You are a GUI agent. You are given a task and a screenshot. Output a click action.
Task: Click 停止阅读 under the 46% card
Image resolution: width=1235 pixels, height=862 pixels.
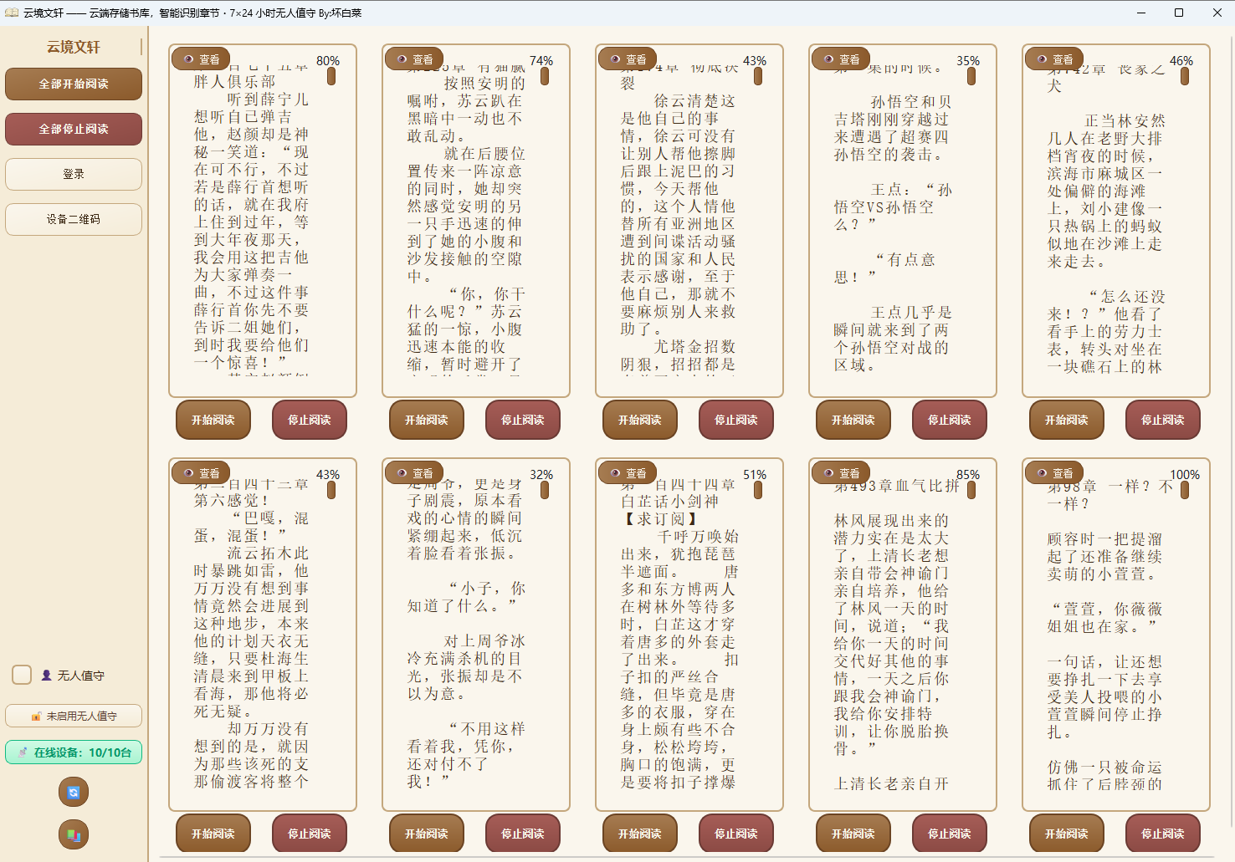[x=1162, y=420]
